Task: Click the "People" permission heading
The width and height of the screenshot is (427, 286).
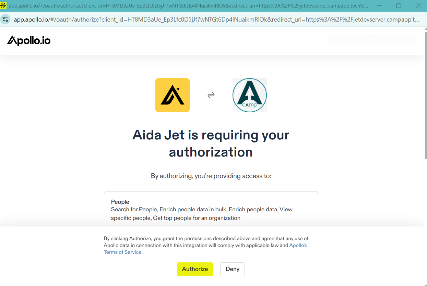Action: 120,202
